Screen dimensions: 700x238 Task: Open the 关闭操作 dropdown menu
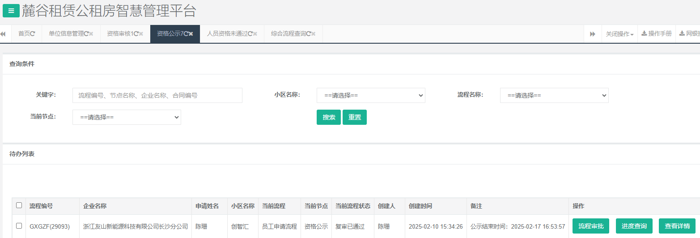[619, 34]
